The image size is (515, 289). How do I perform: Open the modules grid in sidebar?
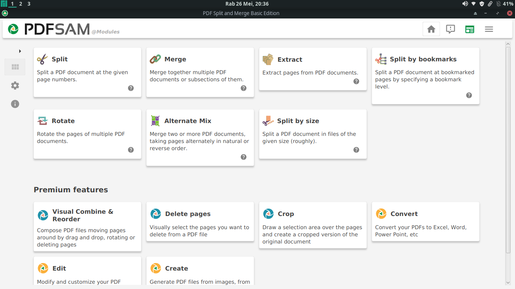pyautogui.click(x=15, y=67)
